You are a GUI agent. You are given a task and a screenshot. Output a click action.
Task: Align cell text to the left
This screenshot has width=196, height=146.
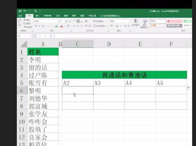[x=74, y=26]
